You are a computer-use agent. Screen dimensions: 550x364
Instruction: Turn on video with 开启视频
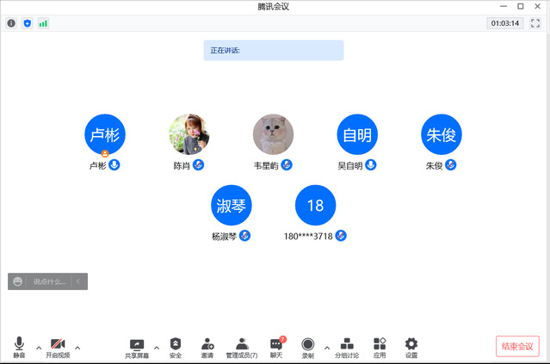(x=58, y=347)
